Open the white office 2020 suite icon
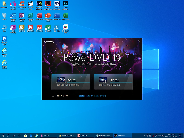Screen dimensions: 184x138 (x=65, y=29)
